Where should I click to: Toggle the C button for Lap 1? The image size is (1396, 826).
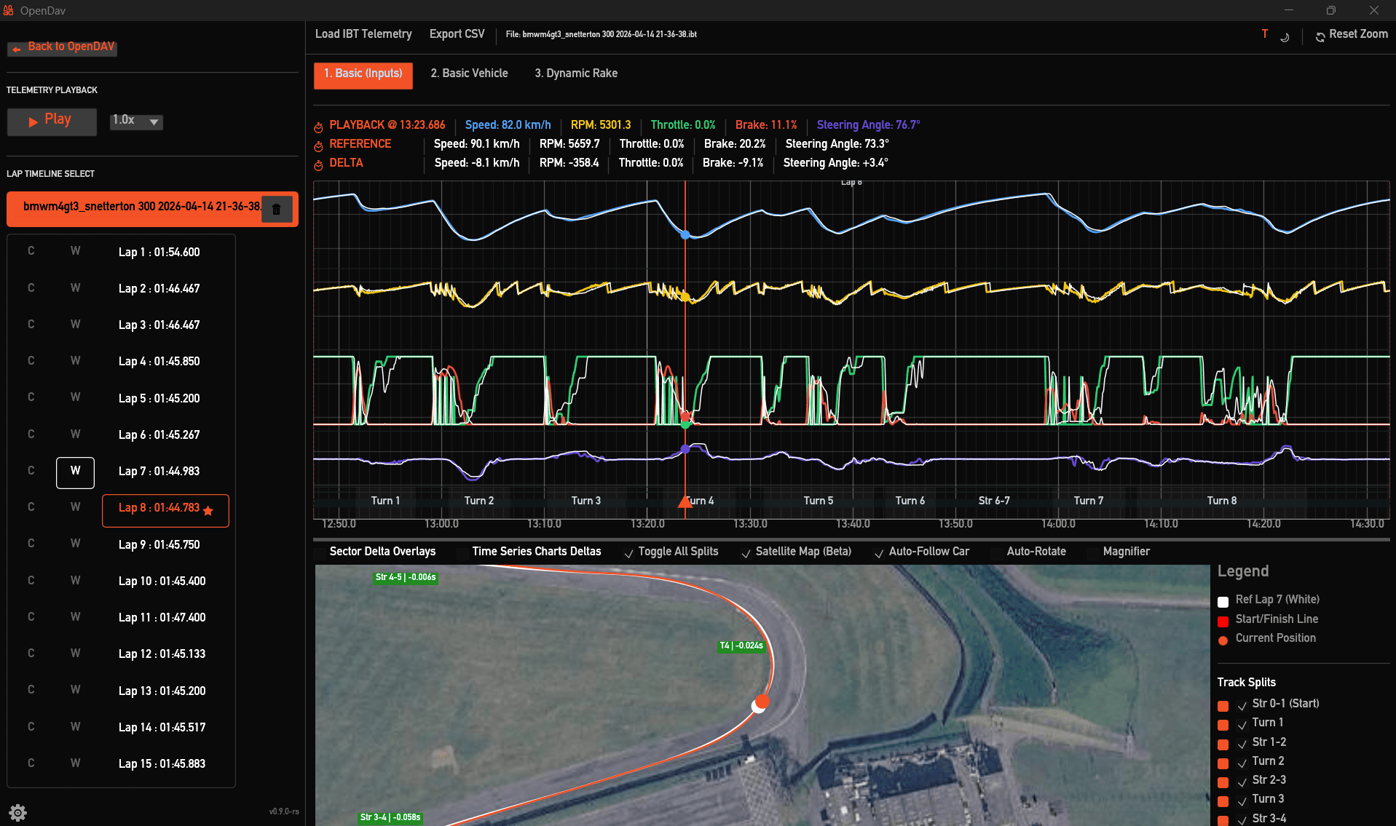[31, 251]
